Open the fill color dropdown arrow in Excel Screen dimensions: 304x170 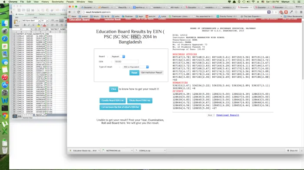tap(41, 25)
